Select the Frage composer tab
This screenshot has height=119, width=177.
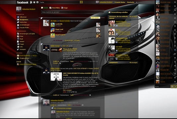(64, 8)
